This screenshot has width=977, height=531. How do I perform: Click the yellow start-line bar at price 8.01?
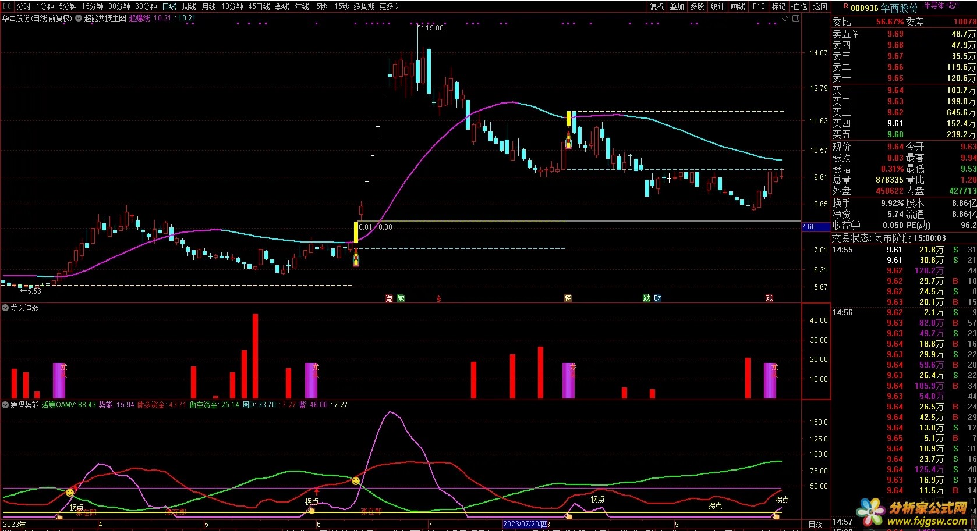(x=356, y=232)
